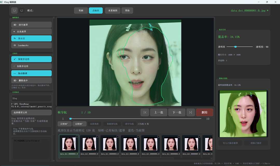This screenshot has width=280, height=166.
Task: Click the exclusion preview image
Action: [243, 114]
